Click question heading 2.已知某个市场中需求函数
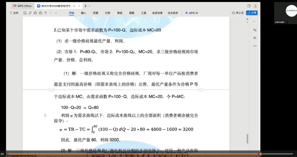The width and height of the screenshot is (297, 157). [x=108, y=30]
